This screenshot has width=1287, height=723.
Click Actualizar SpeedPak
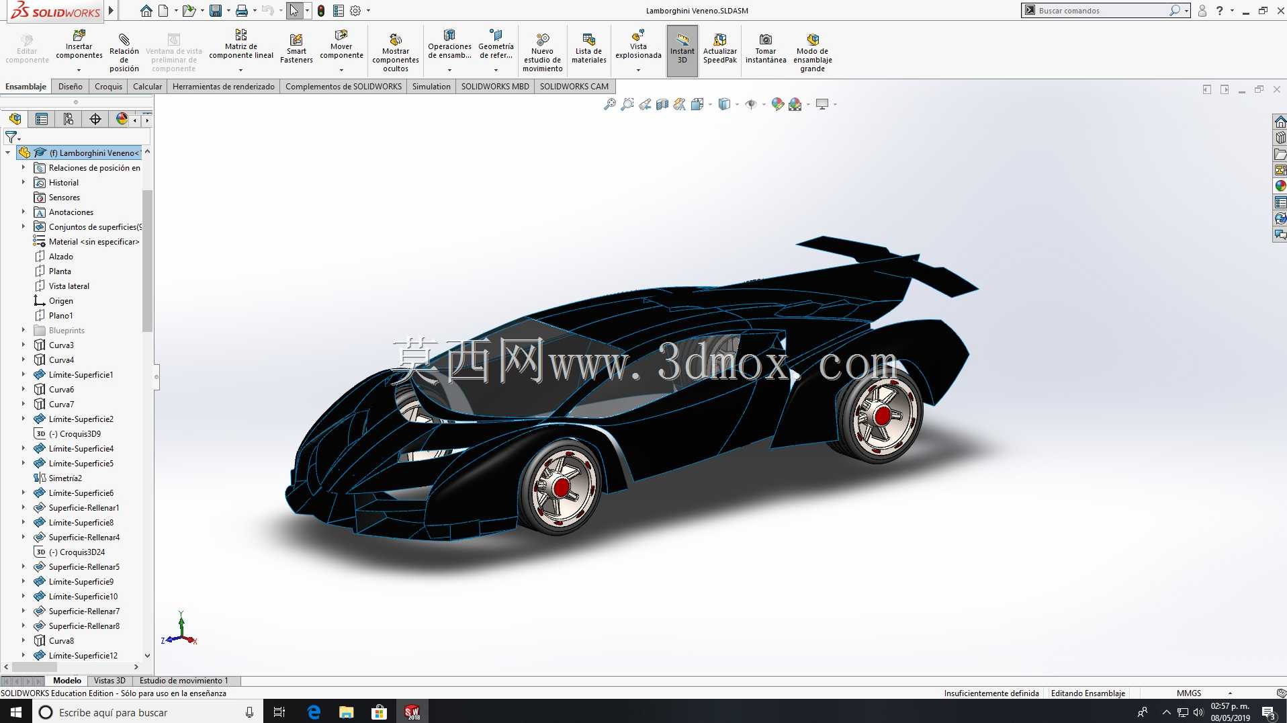coord(720,49)
